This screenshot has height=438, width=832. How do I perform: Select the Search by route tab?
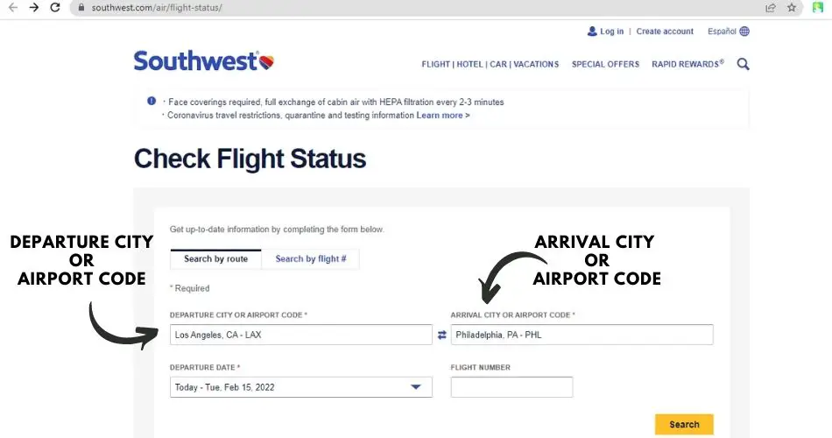[x=215, y=258]
